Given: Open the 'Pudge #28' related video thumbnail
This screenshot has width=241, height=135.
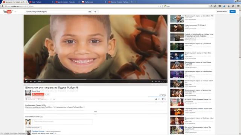Looking at the screenshot, I should 177,65.
